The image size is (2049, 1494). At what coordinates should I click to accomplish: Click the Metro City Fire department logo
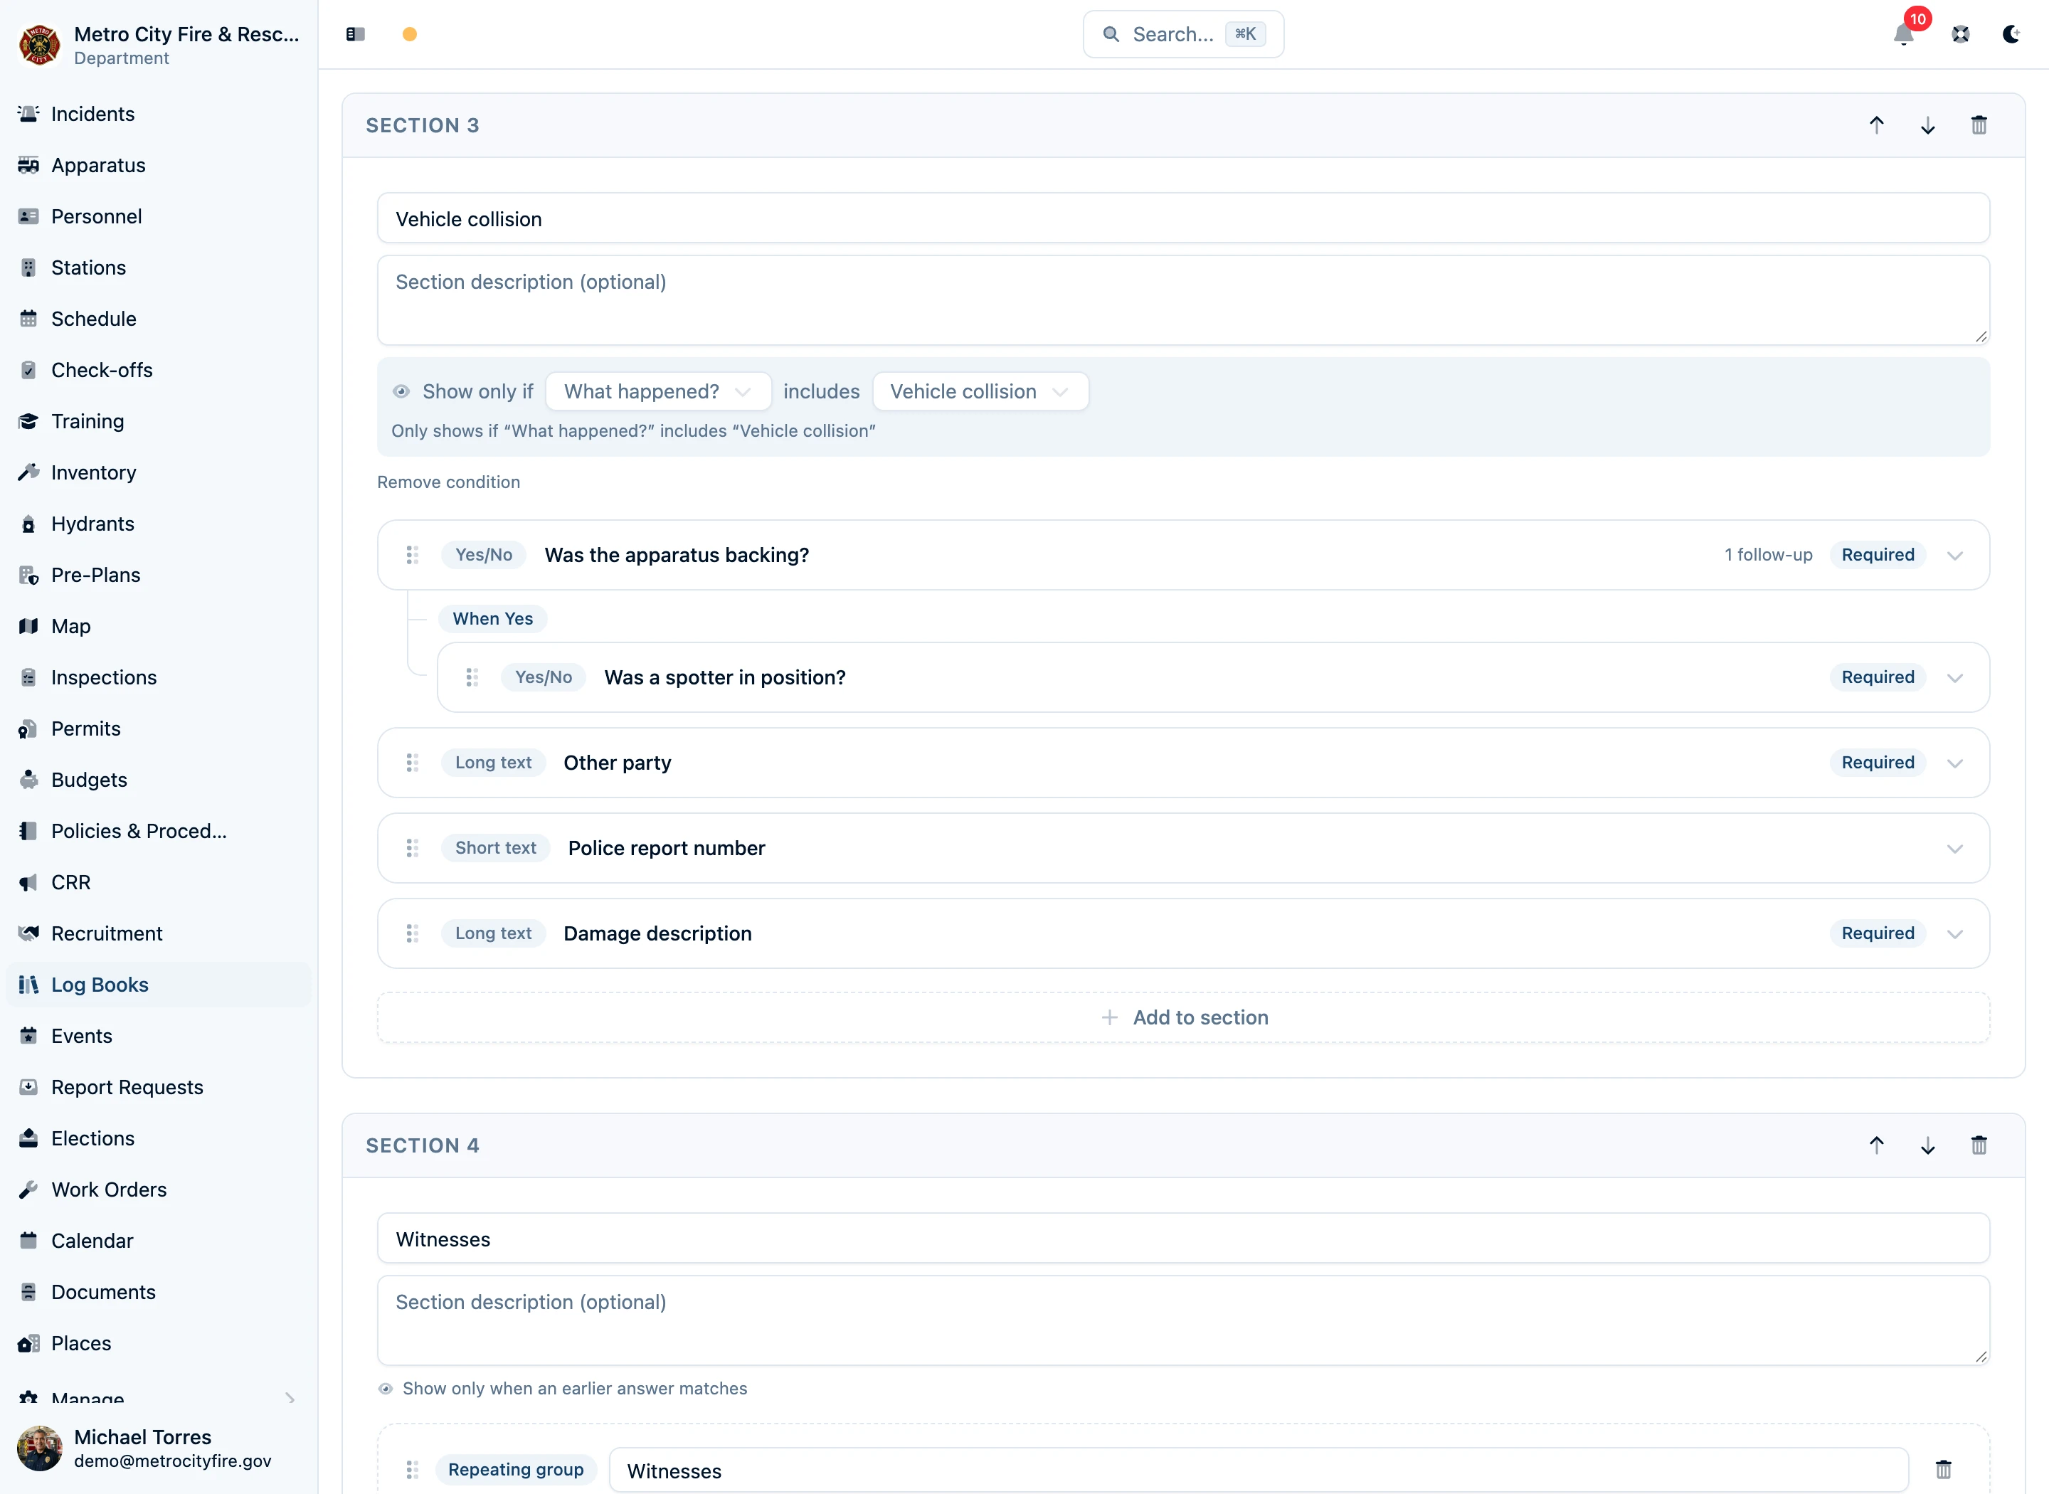point(39,44)
